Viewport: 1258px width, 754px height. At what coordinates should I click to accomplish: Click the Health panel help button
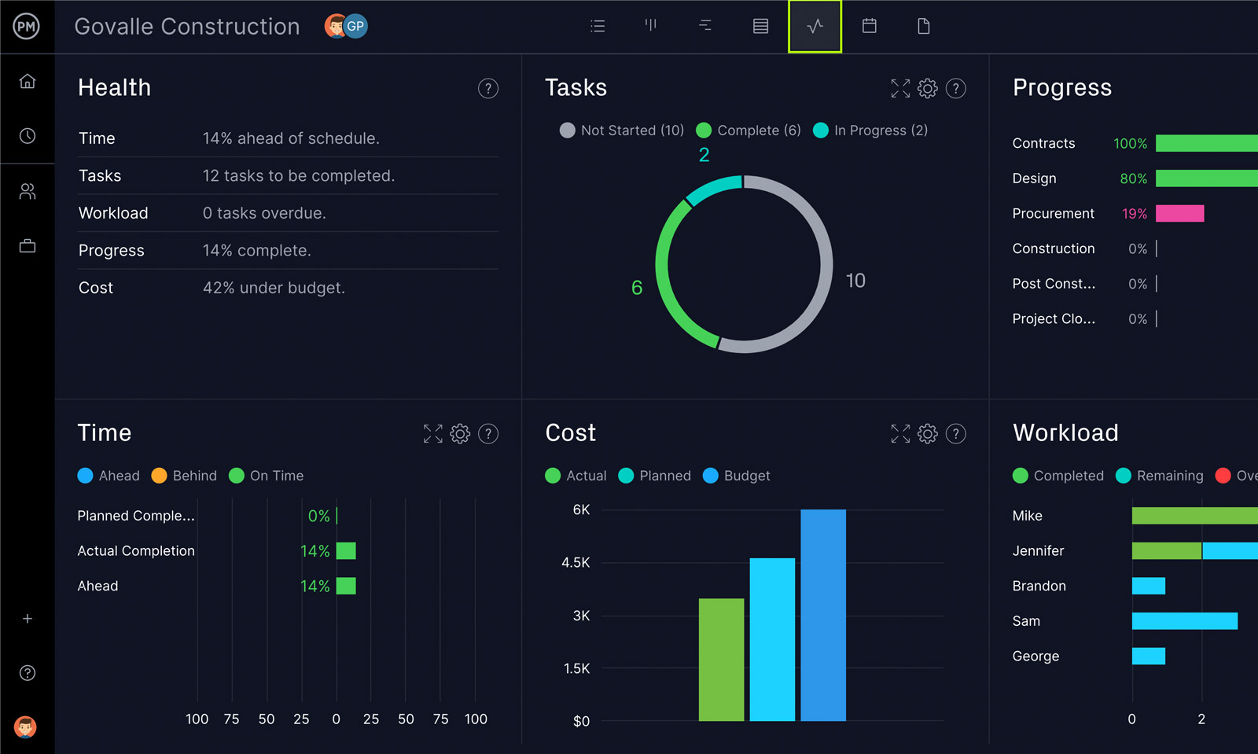coord(488,88)
